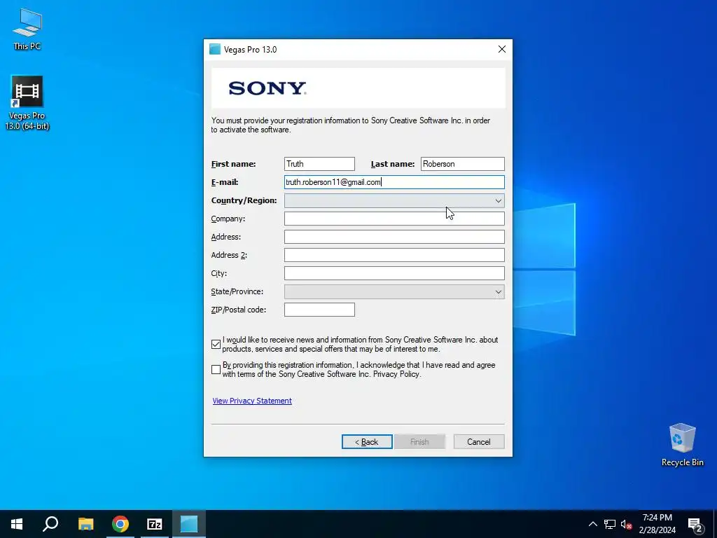Viewport: 717px width, 538px height.
Task: Open This PC desktop icon
Action: point(27,29)
